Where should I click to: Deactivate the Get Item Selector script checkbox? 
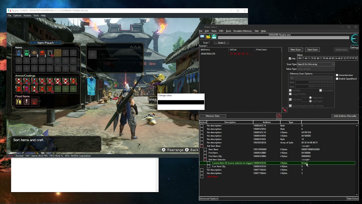205,160
